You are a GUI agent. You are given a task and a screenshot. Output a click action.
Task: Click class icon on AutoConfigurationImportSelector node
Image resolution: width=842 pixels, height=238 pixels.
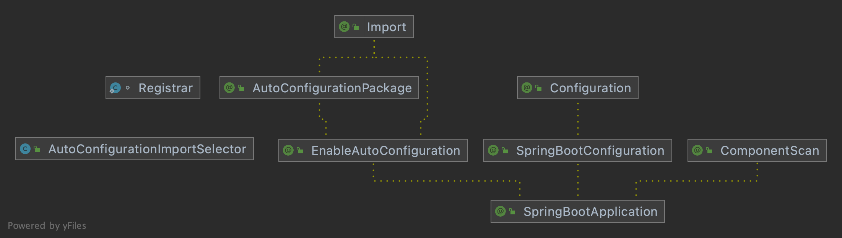(25, 149)
